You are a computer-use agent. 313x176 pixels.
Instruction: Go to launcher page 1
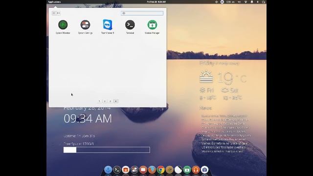pos(99,101)
